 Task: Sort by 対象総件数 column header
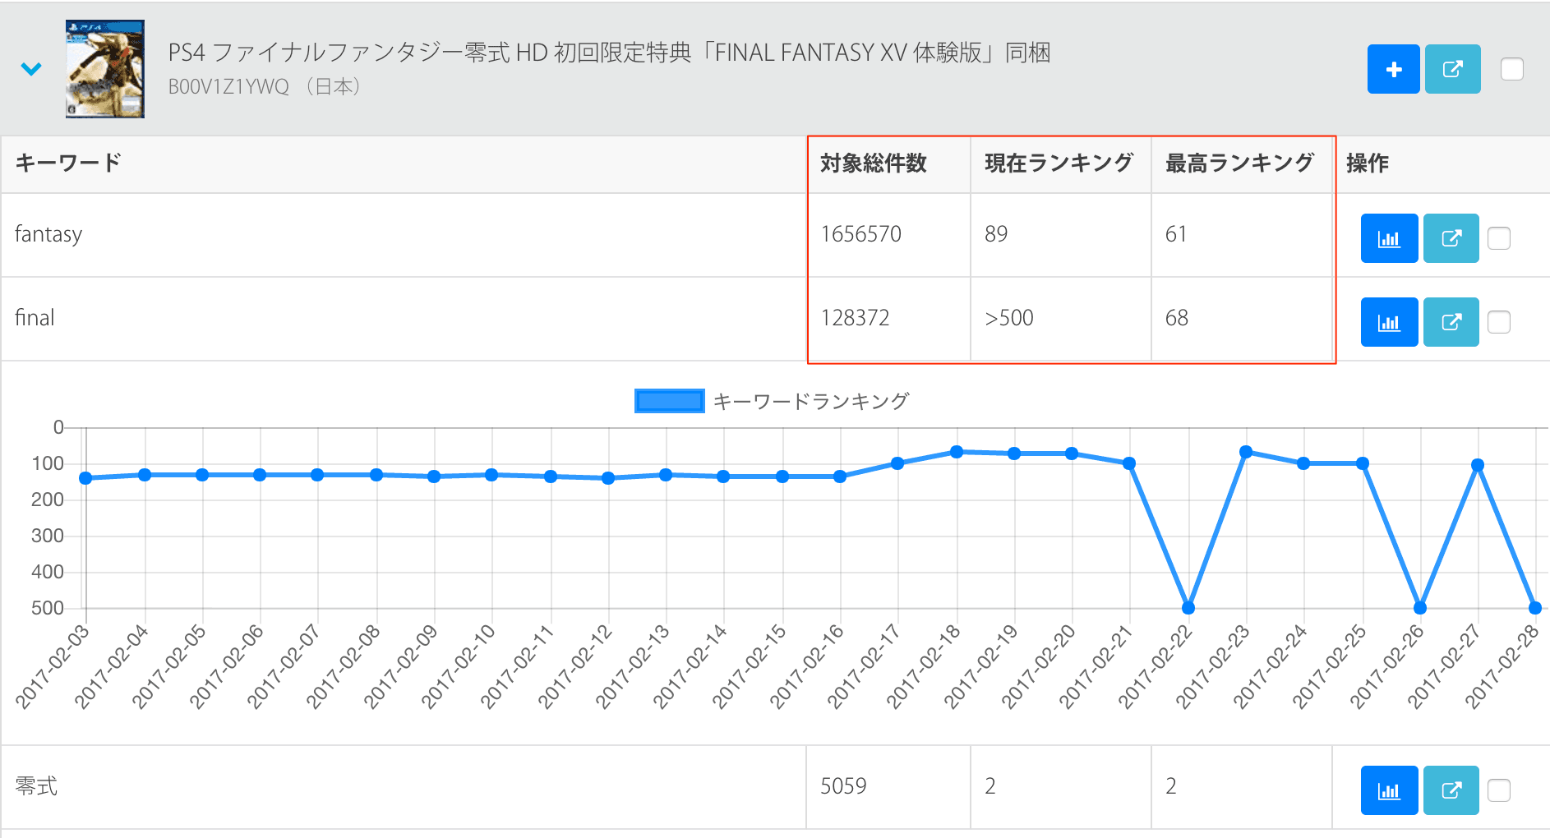pyautogui.click(x=873, y=163)
